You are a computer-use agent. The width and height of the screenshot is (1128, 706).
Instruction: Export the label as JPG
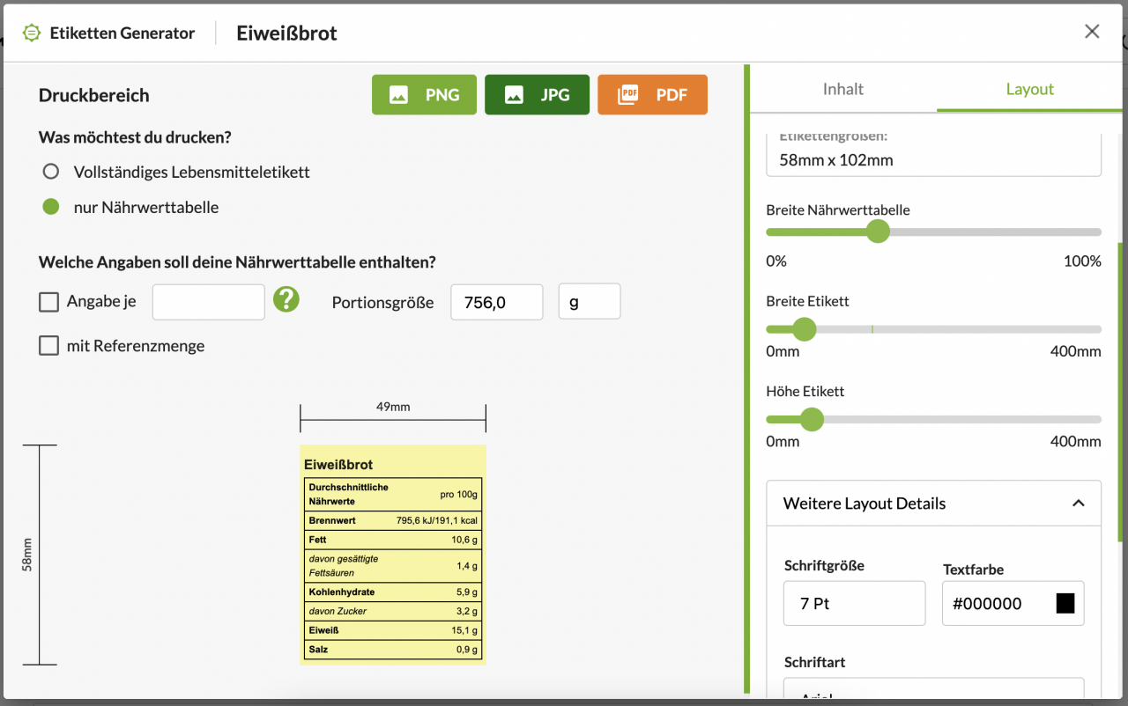coord(537,95)
